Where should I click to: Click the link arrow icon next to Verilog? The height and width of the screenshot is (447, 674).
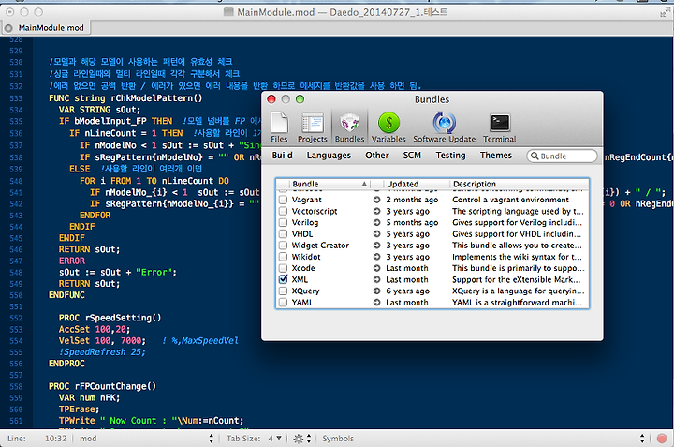(x=377, y=222)
